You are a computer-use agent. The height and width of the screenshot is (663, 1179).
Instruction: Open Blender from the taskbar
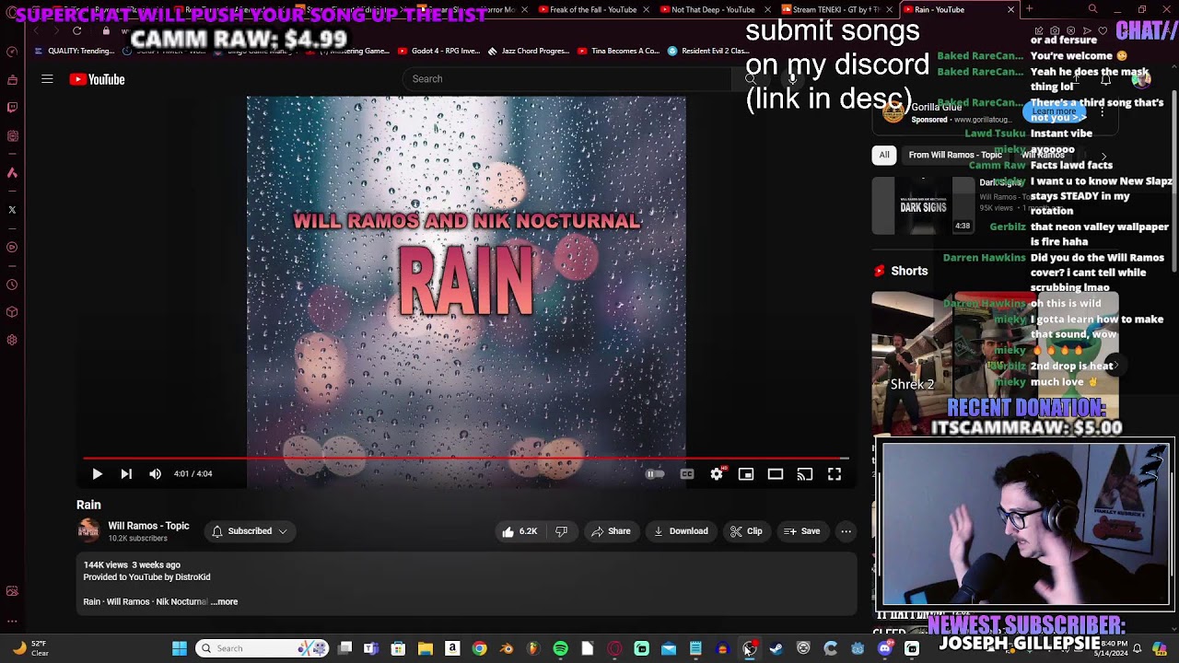click(x=507, y=648)
